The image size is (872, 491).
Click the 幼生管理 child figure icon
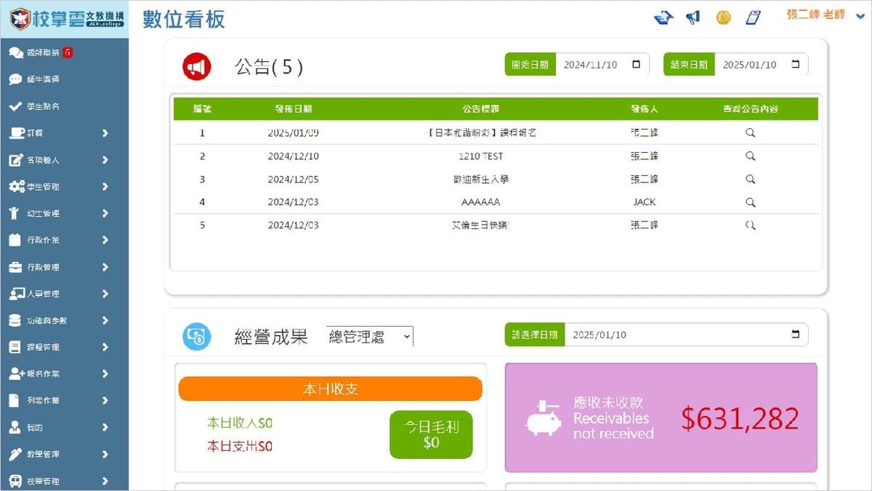click(15, 213)
